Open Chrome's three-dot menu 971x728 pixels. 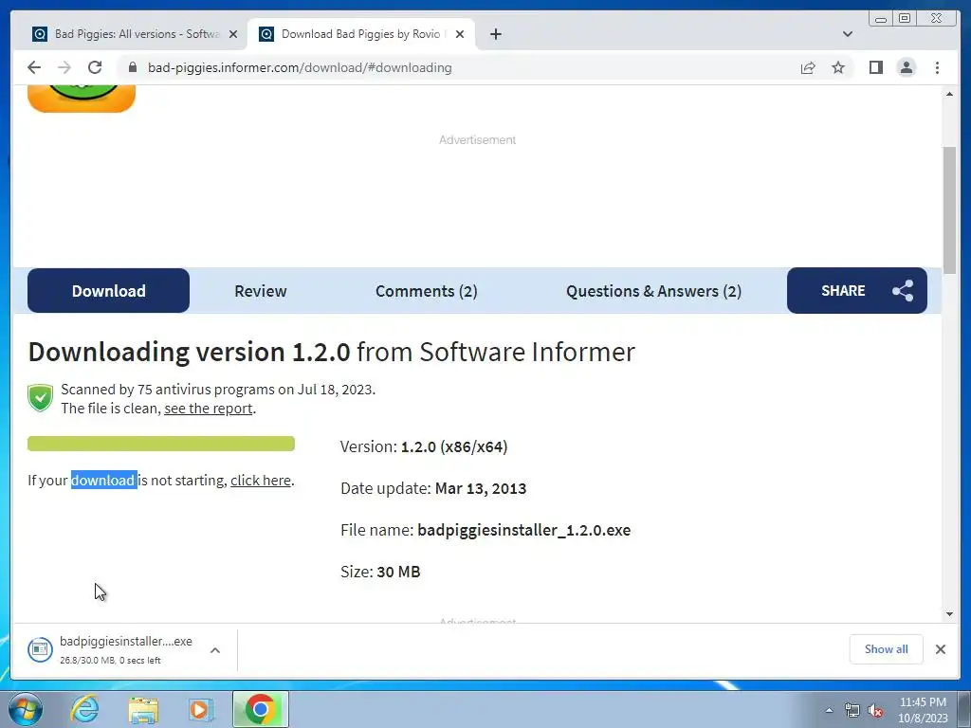(937, 67)
